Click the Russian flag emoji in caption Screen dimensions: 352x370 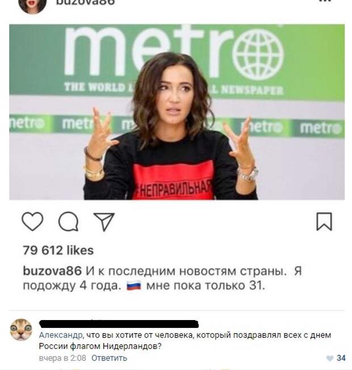[134, 285]
